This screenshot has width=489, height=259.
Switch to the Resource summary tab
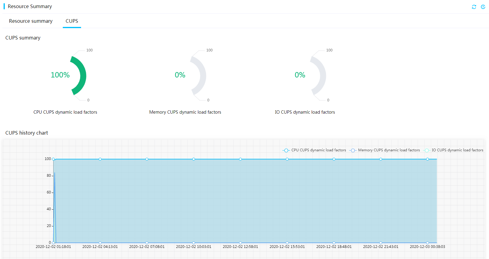[31, 21]
